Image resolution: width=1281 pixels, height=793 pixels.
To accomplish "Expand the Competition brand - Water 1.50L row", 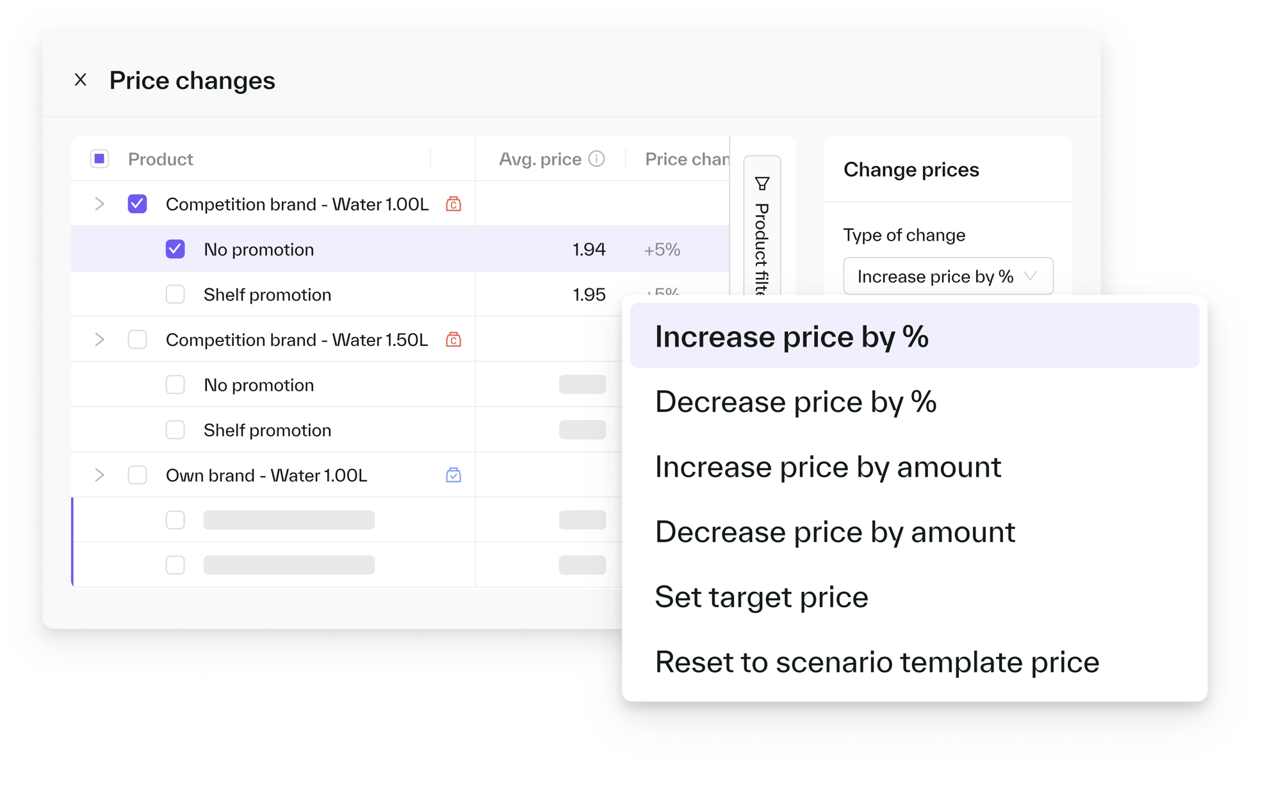I will pyautogui.click(x=100, y=339).
